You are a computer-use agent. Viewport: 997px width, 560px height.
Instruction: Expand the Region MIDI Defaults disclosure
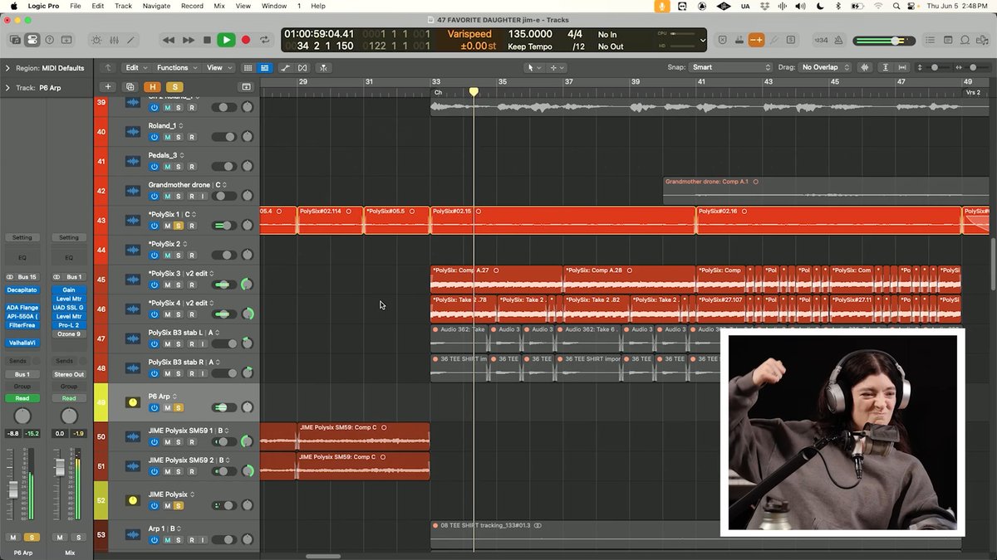7,68
